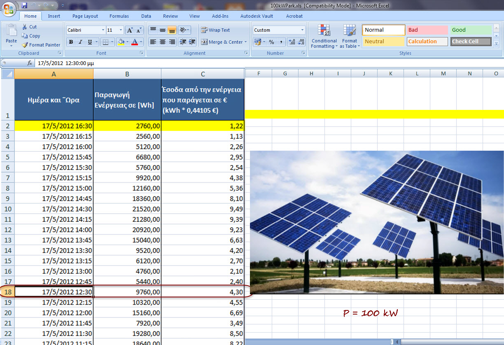Expand the Borders dropdown arrow

113,42
